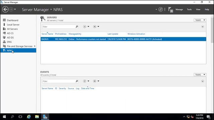Viewport: 214px width, 120px height.
Task: Select the RADIUS server row
Action: coord(123,39)
